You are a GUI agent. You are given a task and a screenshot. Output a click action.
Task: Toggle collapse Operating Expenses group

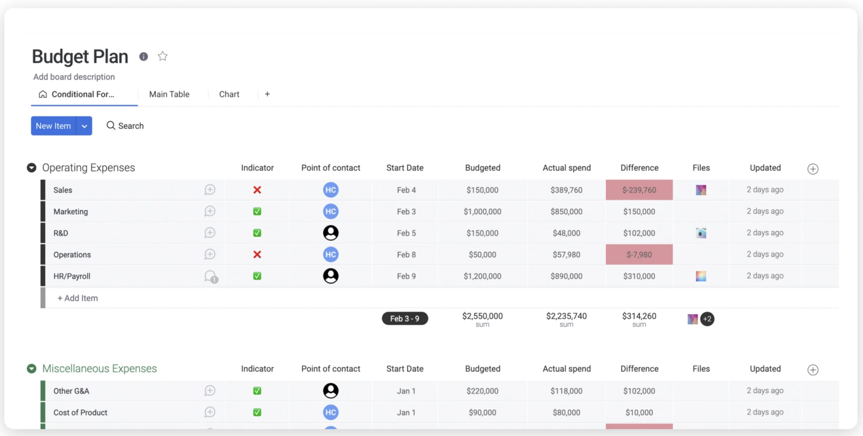32,168
